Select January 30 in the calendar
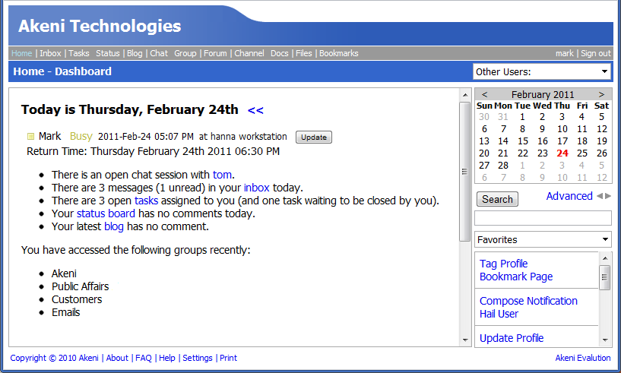The height and width of the screenshot is (373, 621). pyautogui.click(x=484, y=117)
